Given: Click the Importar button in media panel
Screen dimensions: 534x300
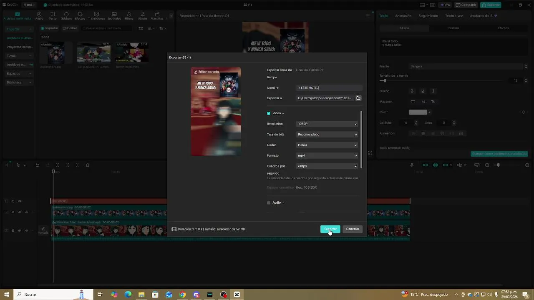Looking at the screenshot, I should pos(49,28).
